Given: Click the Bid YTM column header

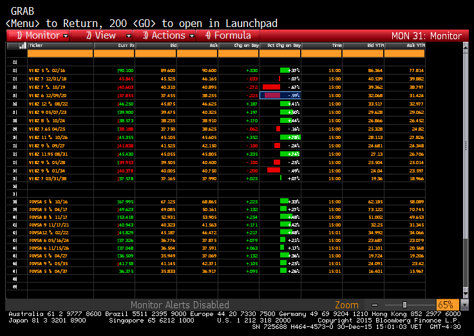Looking at the screenshot, I should (363, 46).
